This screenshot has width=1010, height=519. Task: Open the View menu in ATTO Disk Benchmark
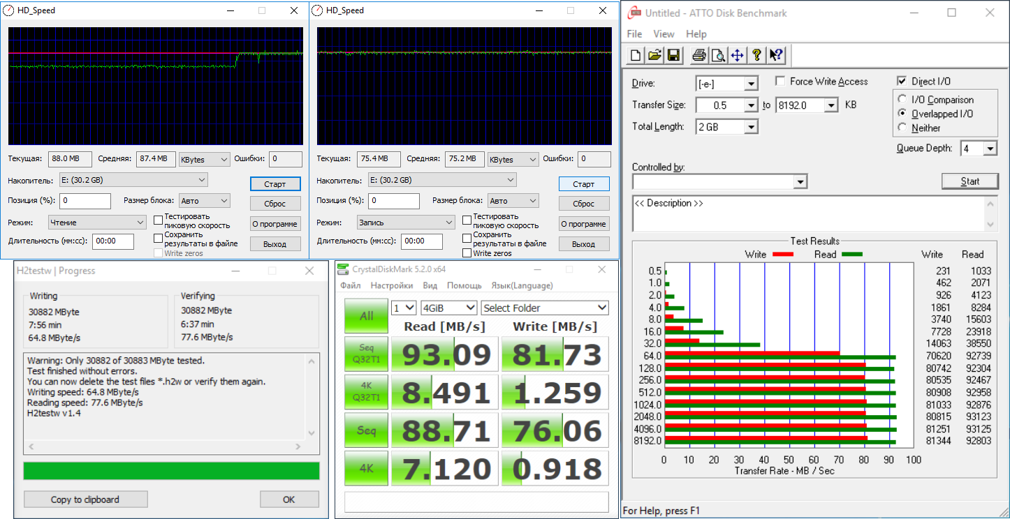coord(664,34)
